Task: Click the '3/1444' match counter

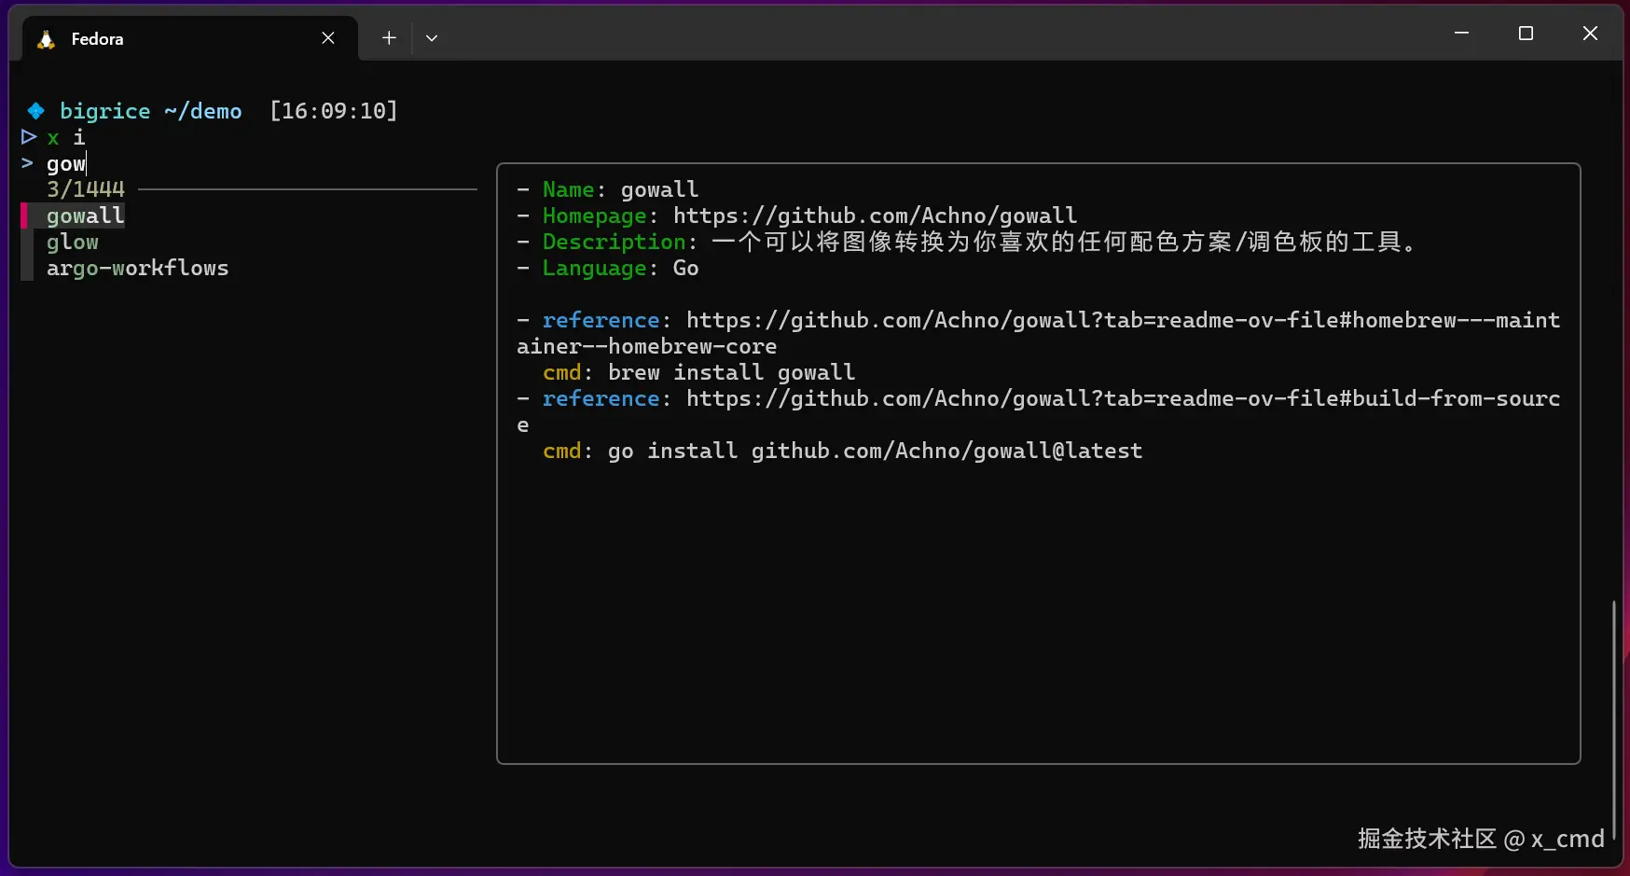Action: point(86,190)
